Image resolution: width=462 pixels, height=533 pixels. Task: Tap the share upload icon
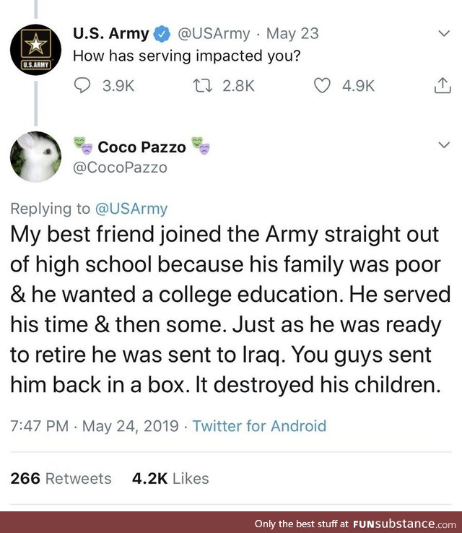click(x=443, y=85)
